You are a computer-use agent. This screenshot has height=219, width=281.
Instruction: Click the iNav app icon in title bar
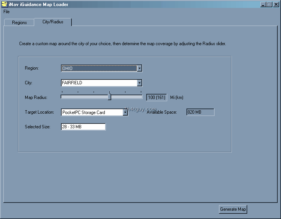click(x=5, y=4)
